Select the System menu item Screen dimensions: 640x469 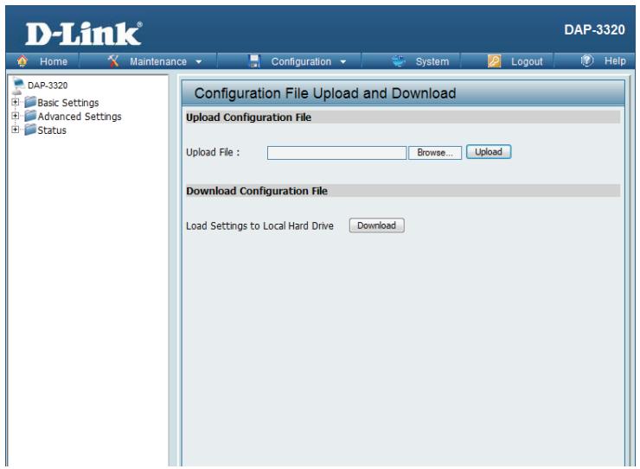pyautogui.click(x=432, y=61)
